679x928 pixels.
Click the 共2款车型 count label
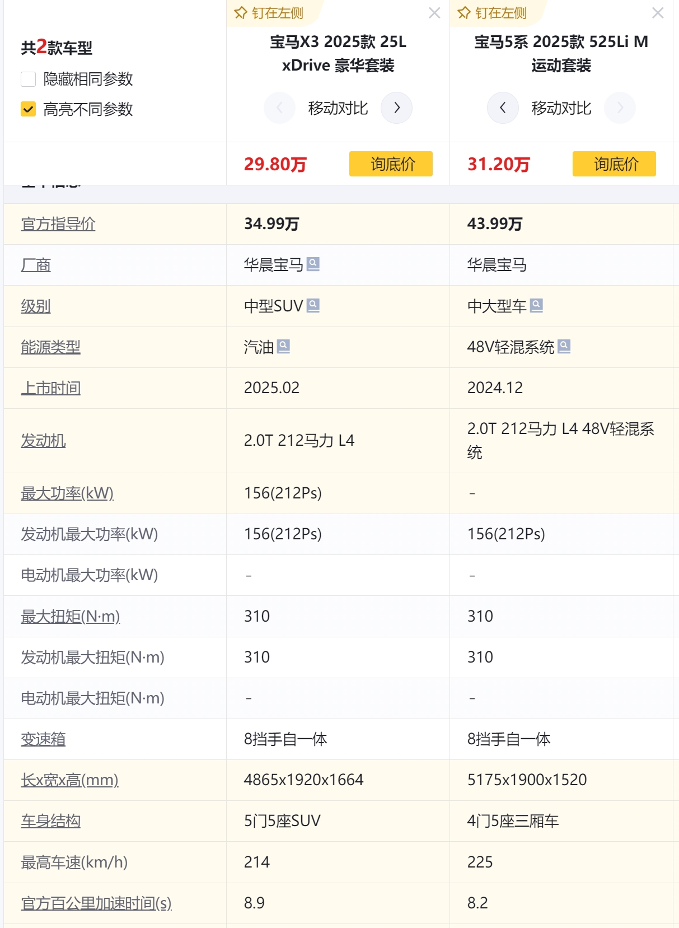57,48
